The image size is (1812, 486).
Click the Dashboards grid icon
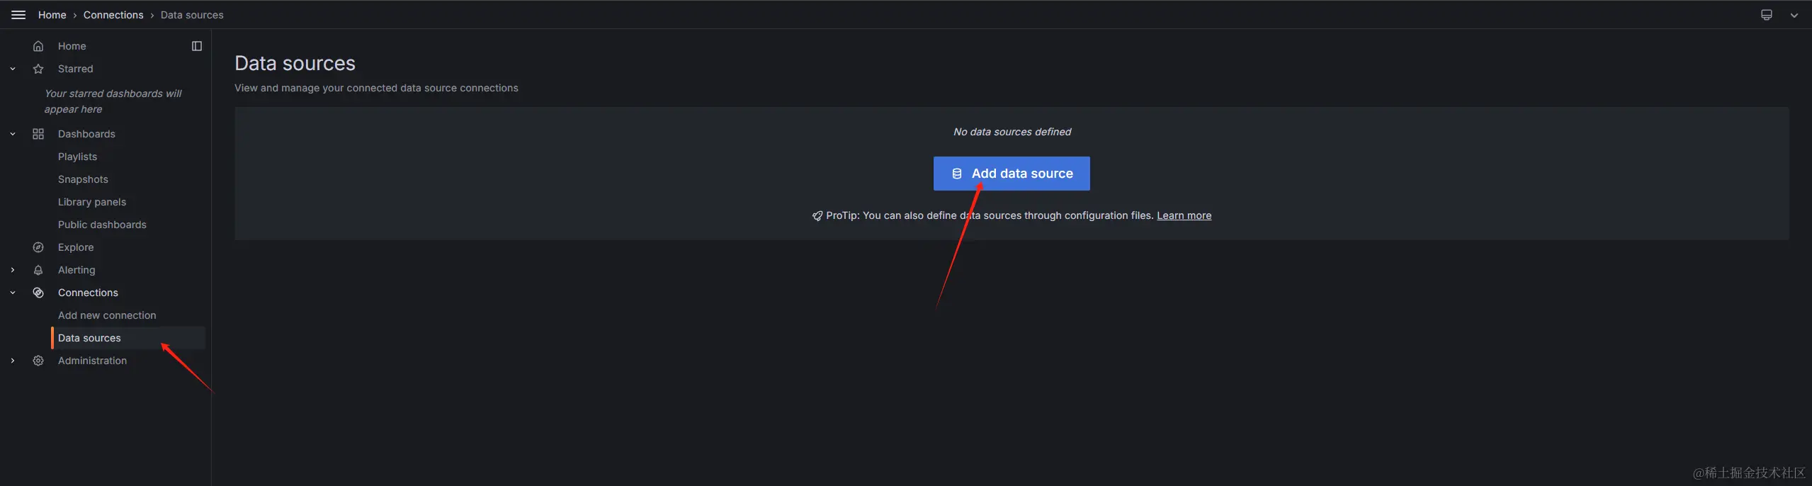[x=38, y=134]
